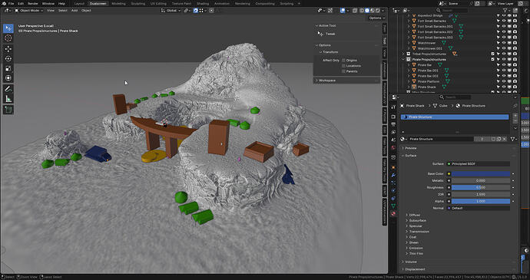Image resolution: width=530 pixels, height=280 pixels.
Task: Adjust the Alpha slider
Action: 481,201
